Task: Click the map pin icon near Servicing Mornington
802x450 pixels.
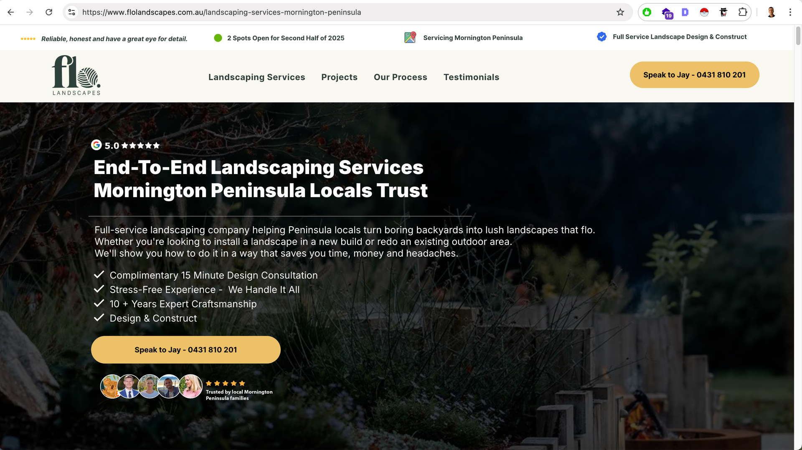Action: 410,37
